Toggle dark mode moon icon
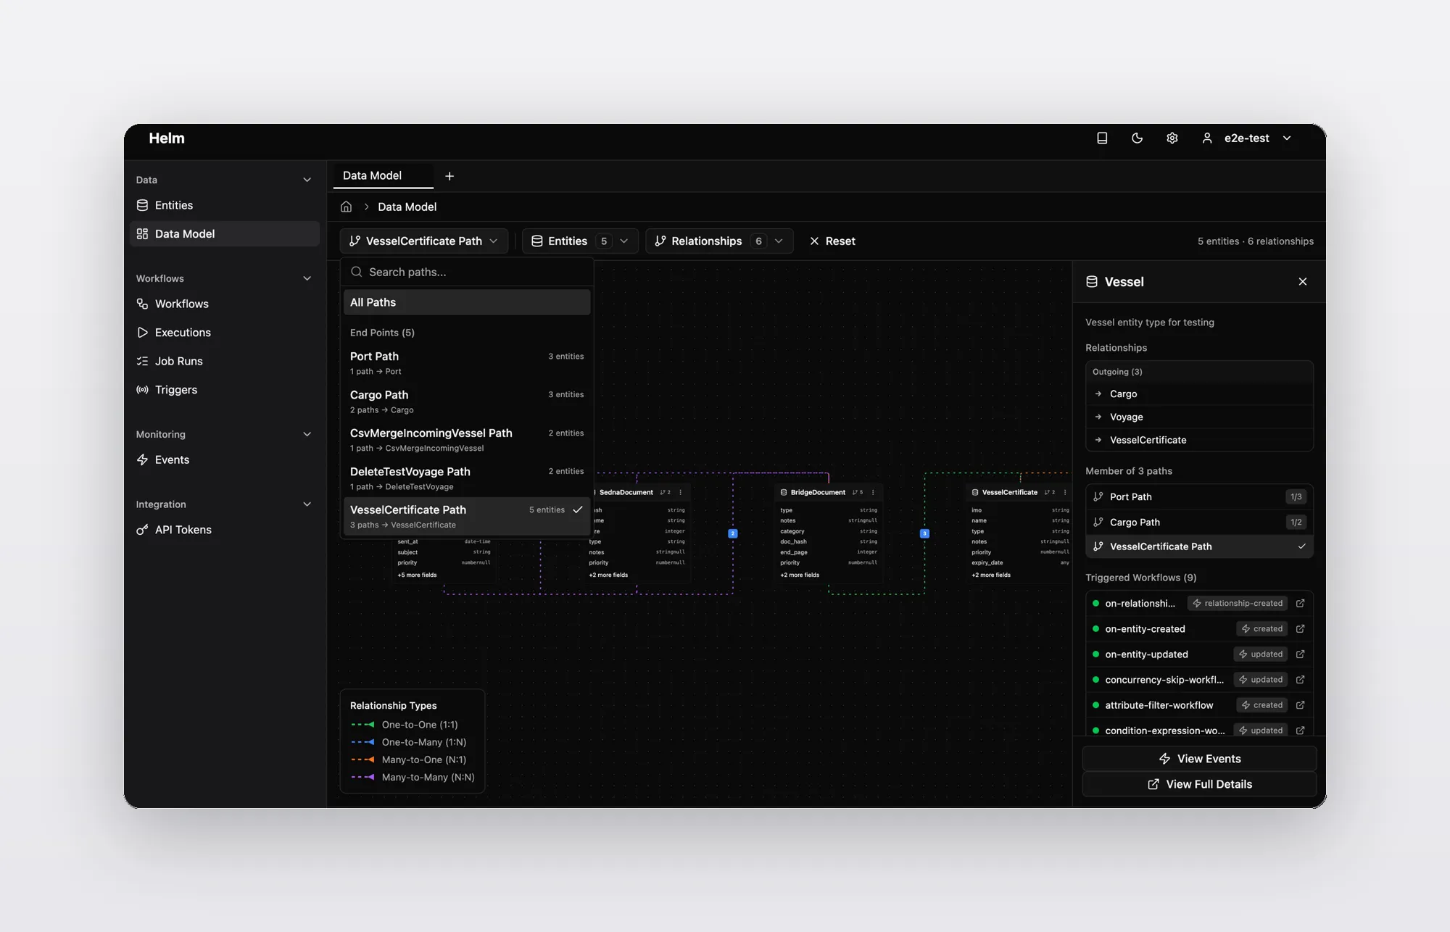This screenshot has width=1450, height=932. 1137,138
